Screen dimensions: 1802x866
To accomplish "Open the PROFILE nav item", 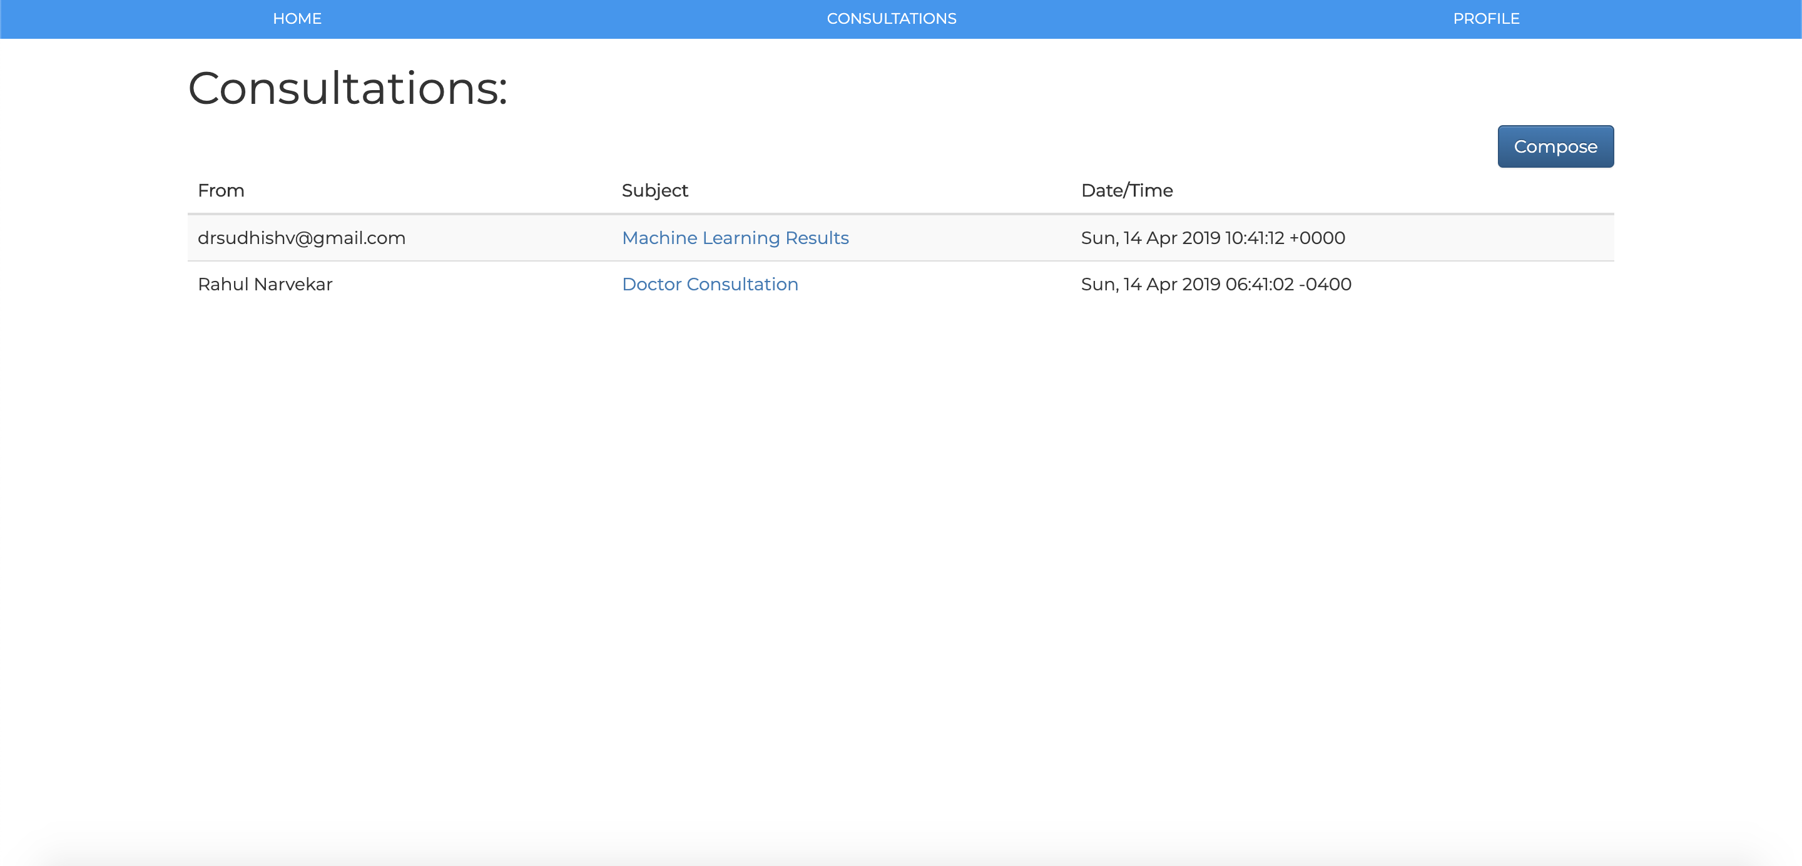I will 1486,19.
